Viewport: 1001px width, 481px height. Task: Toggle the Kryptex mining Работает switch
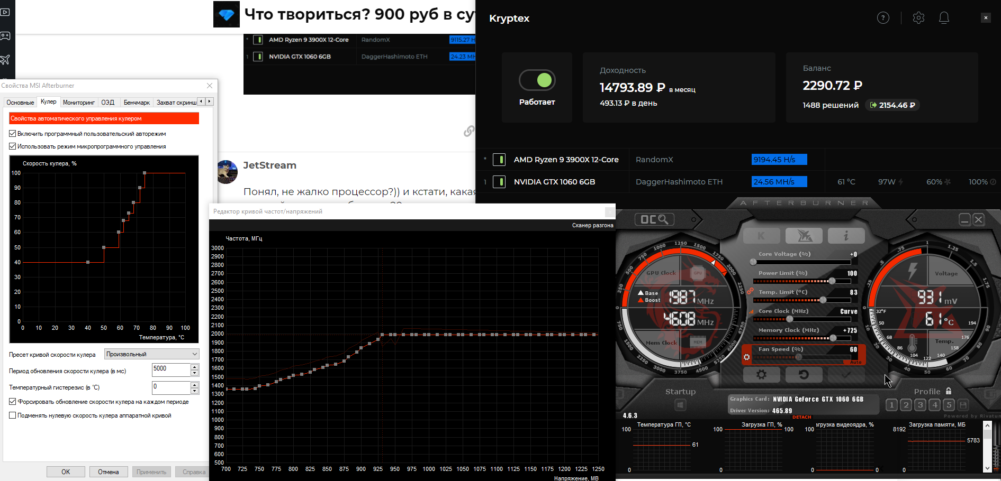click(x=537, y=80)
